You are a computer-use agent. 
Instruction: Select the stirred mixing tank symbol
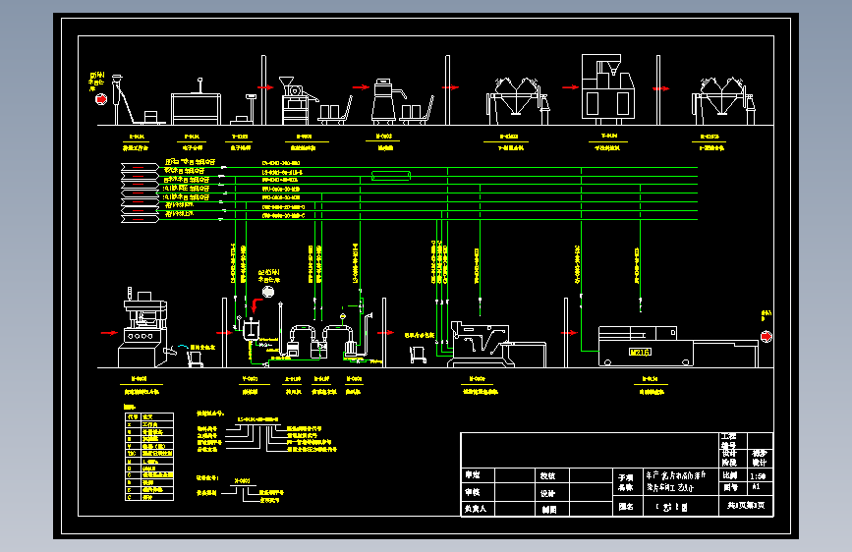[251, 329]
